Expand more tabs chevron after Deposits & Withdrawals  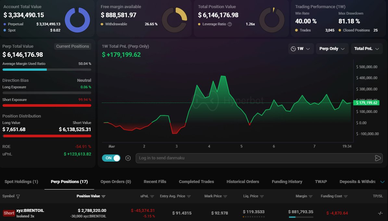coord(382,182)
